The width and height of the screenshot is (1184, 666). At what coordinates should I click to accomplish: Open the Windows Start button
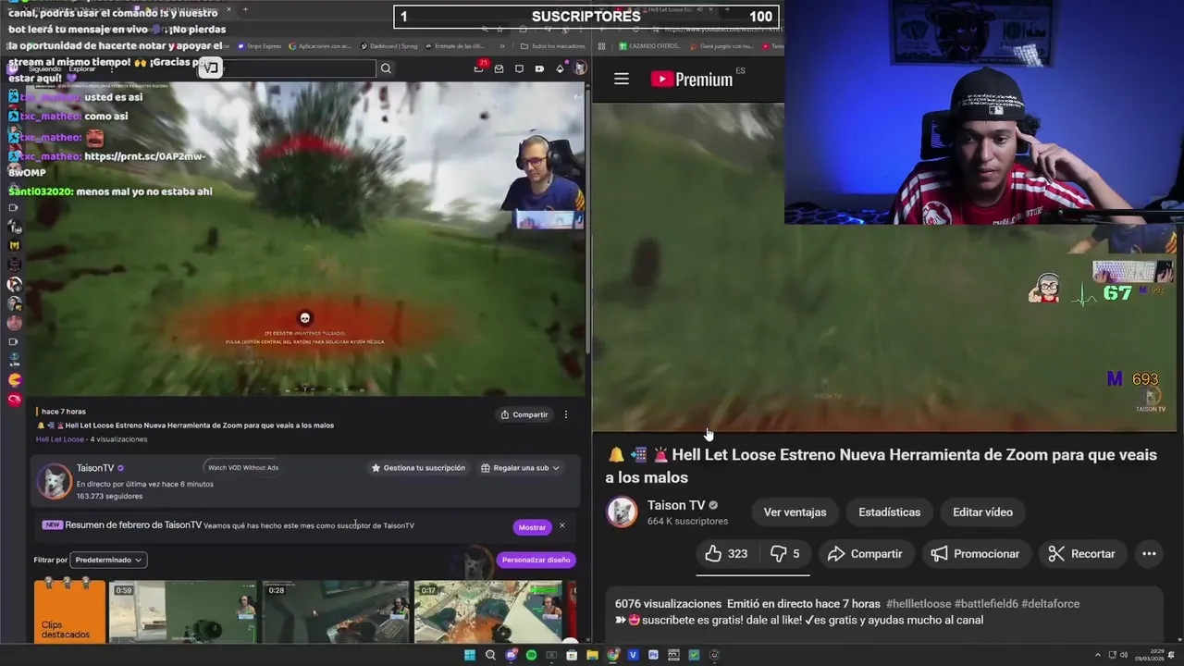[x=470, y=655]
